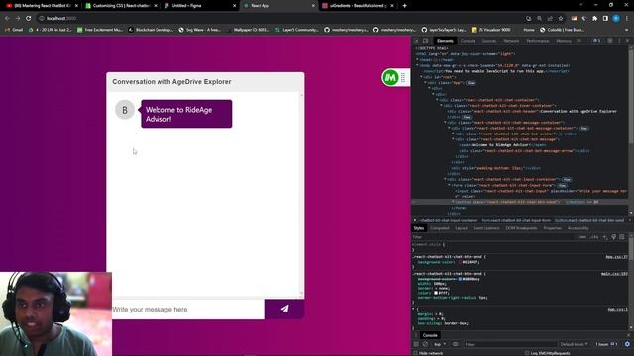Viewport: 634px width, 356px height.
Task: Open the Default levels dropdown
Action: (x=574, y=344)
